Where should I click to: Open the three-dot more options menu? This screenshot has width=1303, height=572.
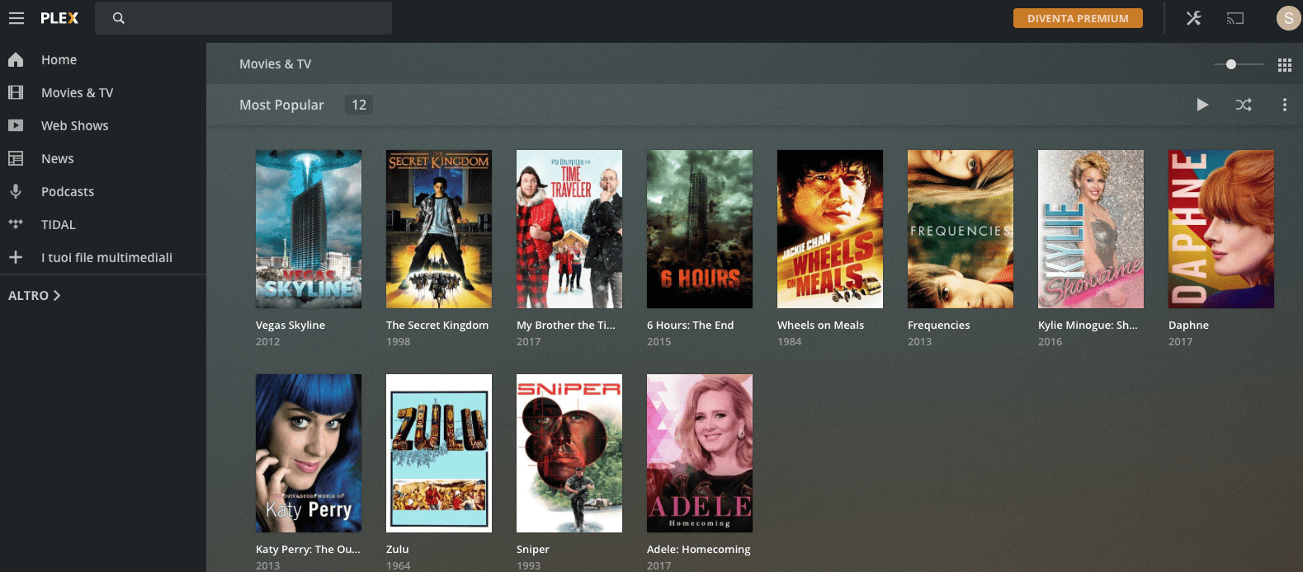pyautogui.click(x=1285, y=105)
